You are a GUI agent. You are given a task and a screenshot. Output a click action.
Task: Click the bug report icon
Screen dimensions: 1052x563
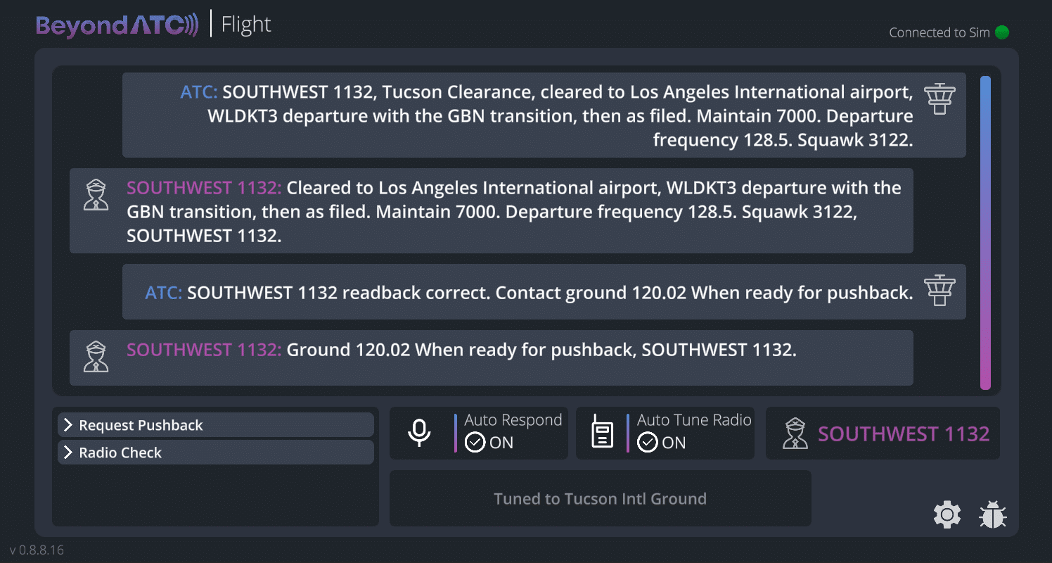point(992,515)
